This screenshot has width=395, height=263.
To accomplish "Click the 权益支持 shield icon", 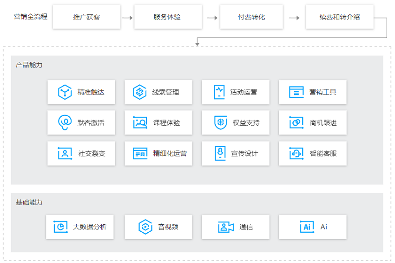I will [221, 123].
